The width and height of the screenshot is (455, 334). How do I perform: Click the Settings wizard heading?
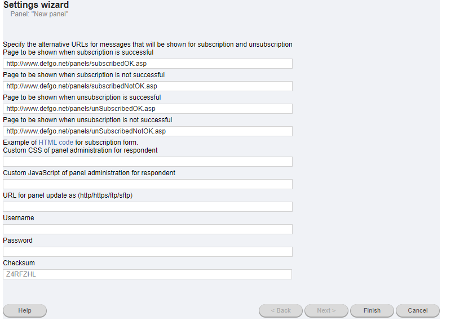click(36, 5)
